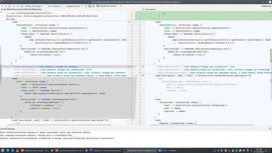Mute audio of the second Firefox taskbar entry
Screen dimensions: 272x153
[x=86, y=150]
